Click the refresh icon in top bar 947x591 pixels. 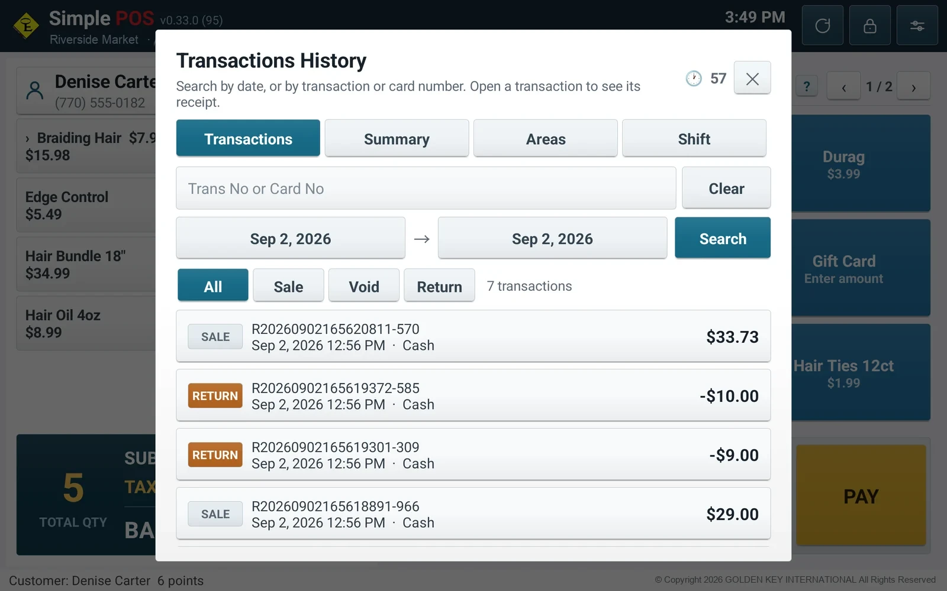pyautogui.click(x=822, y=25)
